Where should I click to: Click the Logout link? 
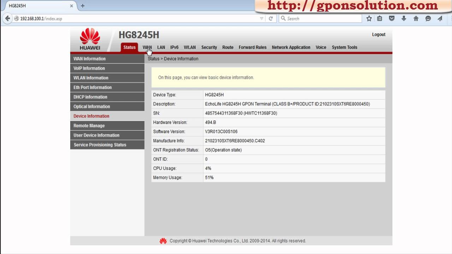(x=379, y=35)
